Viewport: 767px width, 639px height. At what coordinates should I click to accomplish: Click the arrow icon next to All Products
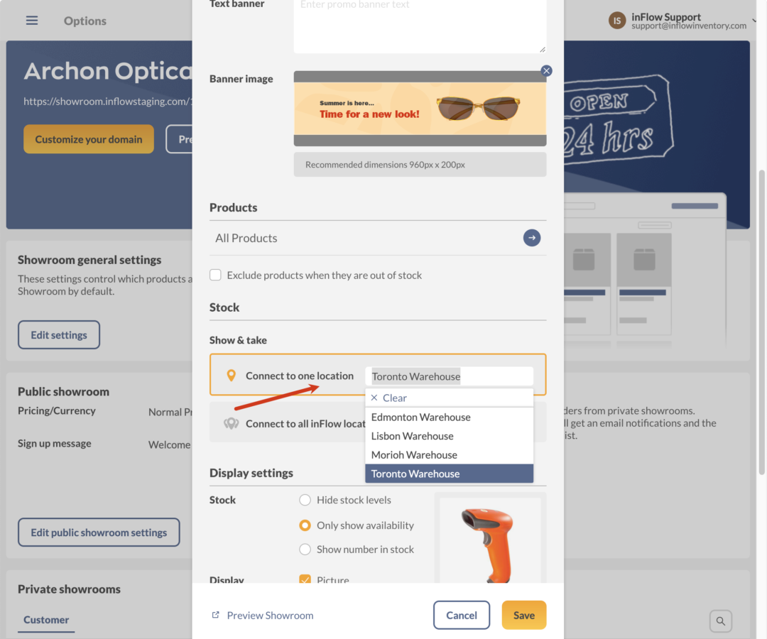[x=532, y=238]
